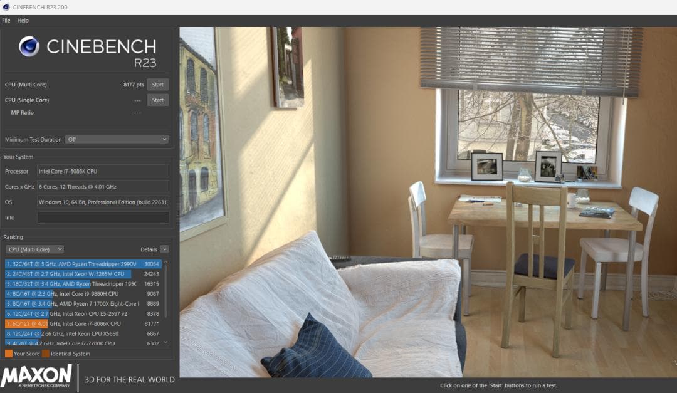Click the Cinebench icon in the title bar
Viewport: 677px width, 393px height.
coord(6,7)
